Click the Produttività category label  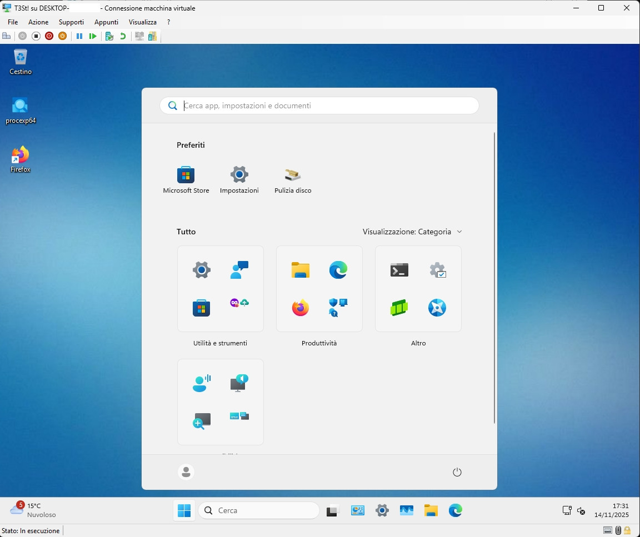pos(319,343)
